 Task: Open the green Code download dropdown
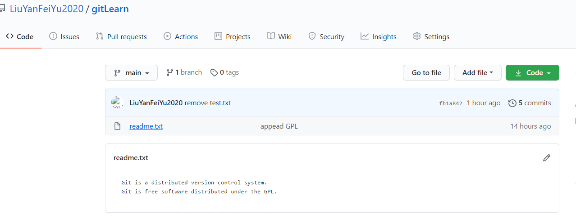click(x=532, y=73)
